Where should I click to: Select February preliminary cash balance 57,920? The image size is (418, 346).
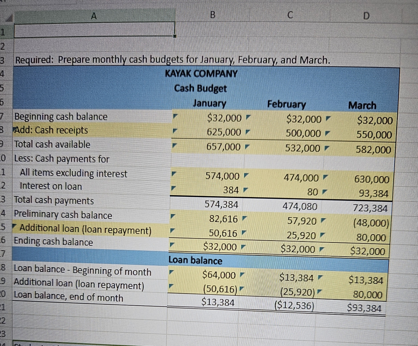click(x=302, y=221)
